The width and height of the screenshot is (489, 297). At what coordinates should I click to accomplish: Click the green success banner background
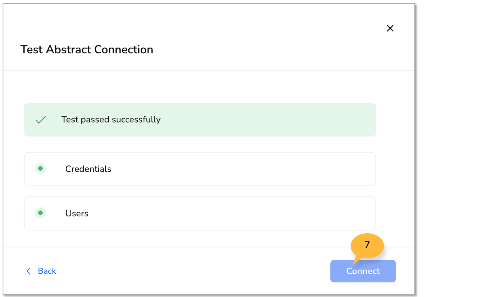[x=262, y=120]
